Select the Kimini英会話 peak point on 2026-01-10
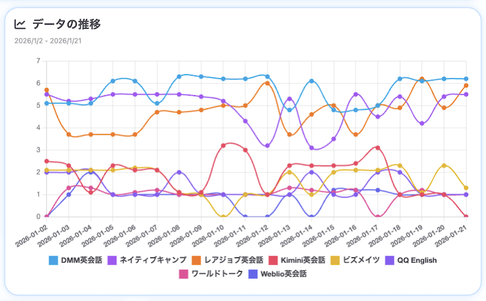The height and width of the screenshot is (301, 486). 223,146
